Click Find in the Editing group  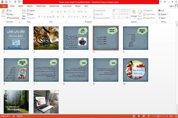click(x=161, y=11)
